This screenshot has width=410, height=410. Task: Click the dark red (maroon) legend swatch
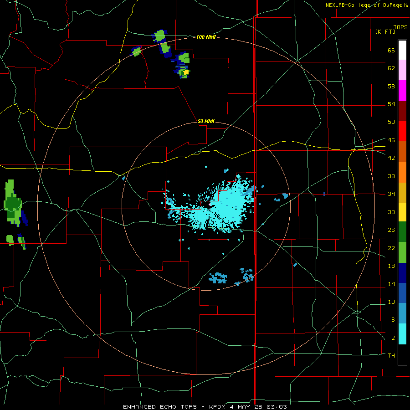pos(402,111)
